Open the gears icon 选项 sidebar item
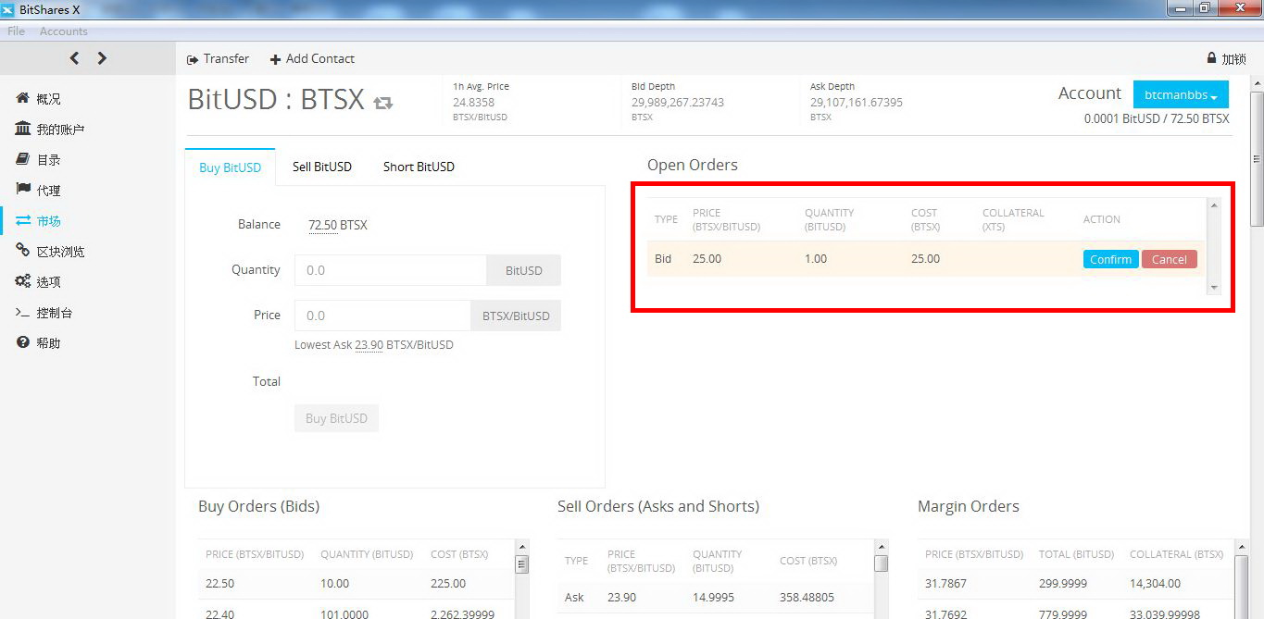Image resolution: width=1264 pixels, height=619 pixels. (x=39, y=282)
